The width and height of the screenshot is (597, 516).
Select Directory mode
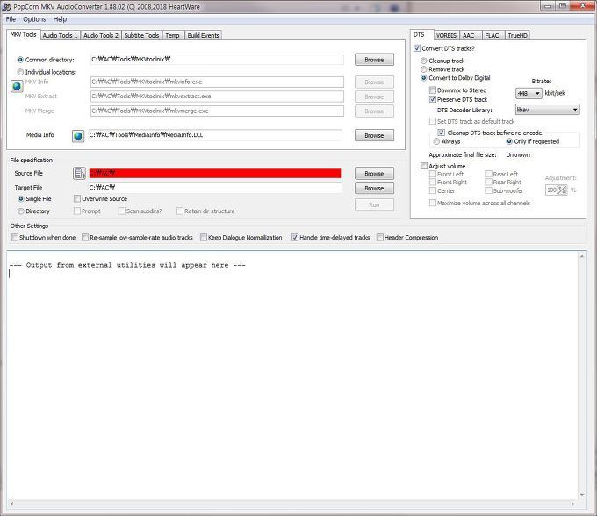(21, 211)
